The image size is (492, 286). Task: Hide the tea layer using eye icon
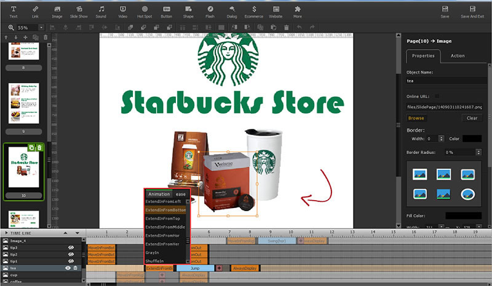click(68, 268)
